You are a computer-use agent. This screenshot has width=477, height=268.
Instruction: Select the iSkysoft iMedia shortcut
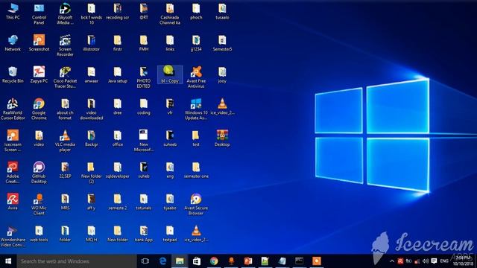coord(65,13)
